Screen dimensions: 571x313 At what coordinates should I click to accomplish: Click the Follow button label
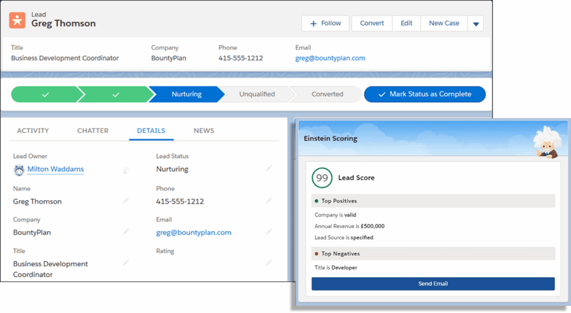click(331, 23)
